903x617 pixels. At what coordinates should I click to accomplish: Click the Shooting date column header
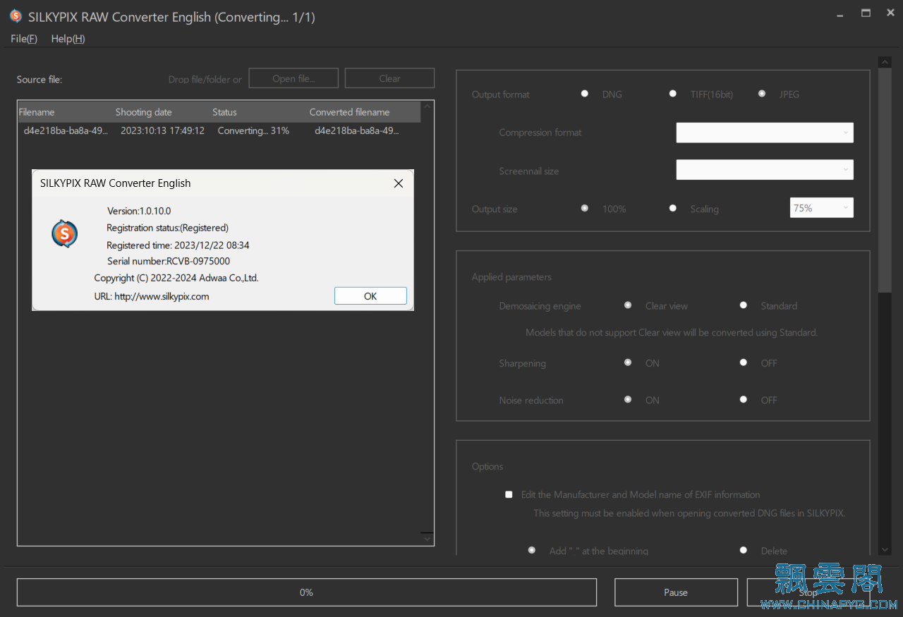coord(162,112)
